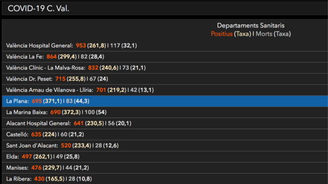
Task: Select València Hospital General row
Action: (165, 46)
